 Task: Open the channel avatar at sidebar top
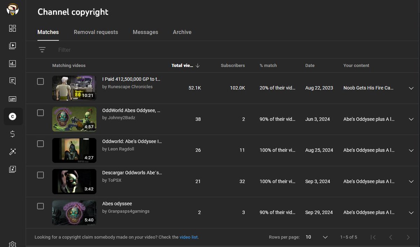point(13,9)
